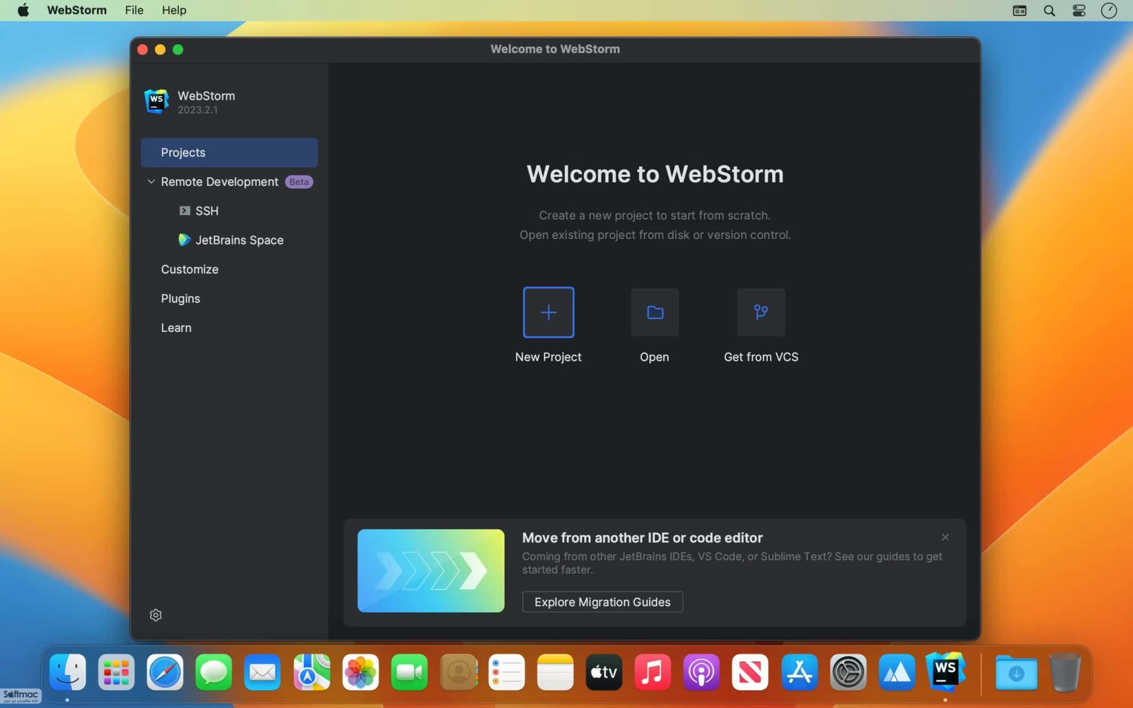Viewport: 1133px width, 708px height.
Task: Open Podcasts from the Dock
Action: tap(701, 672)
